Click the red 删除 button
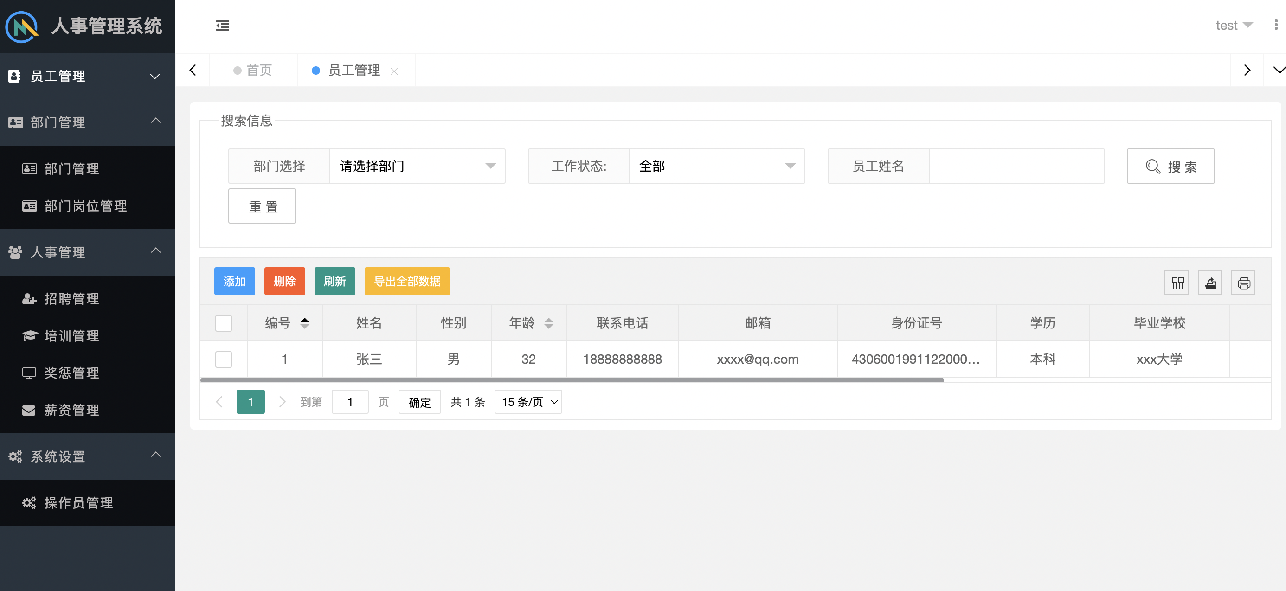 (x=284, y=282)
